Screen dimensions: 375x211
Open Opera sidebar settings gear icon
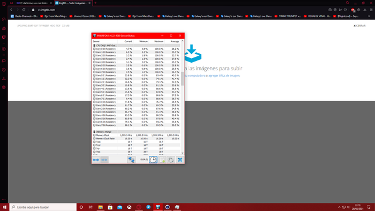coord(4,87)
